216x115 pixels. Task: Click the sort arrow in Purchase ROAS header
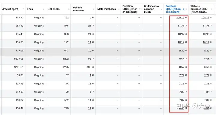[184, 9]
